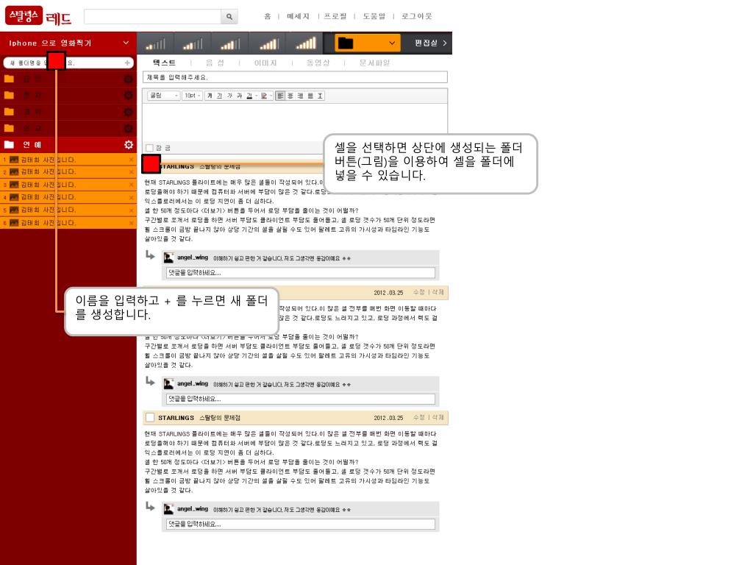Open 프로필 in top navigation
This screenshot has width=753, height=565.
tap(335, 16)
